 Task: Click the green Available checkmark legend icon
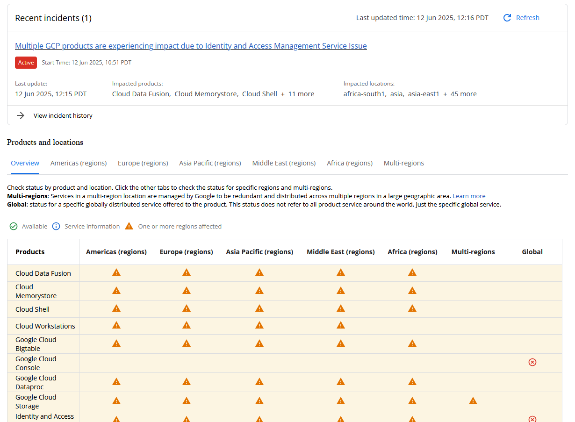14,226
